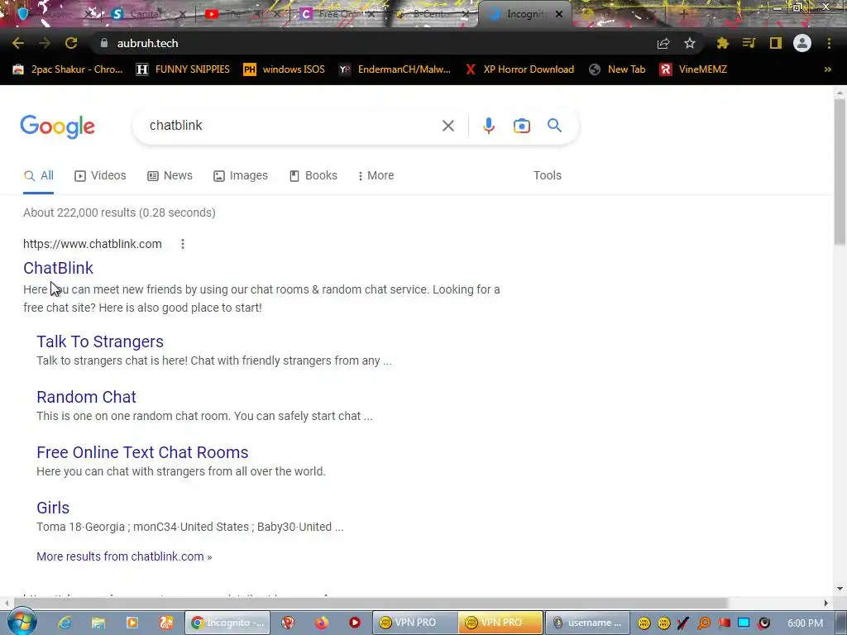The height and width of the screenshot is (635, 847).
Task: Go back with the browser back arrow
Action: click(x=18, y=43)
